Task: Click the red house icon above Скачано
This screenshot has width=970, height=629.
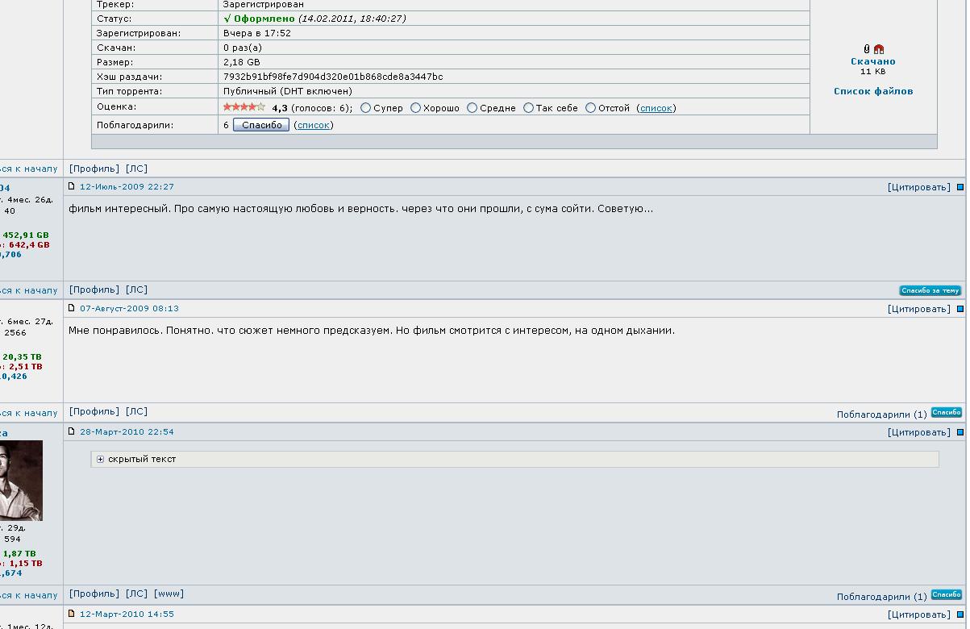Action: coord(879,49)
